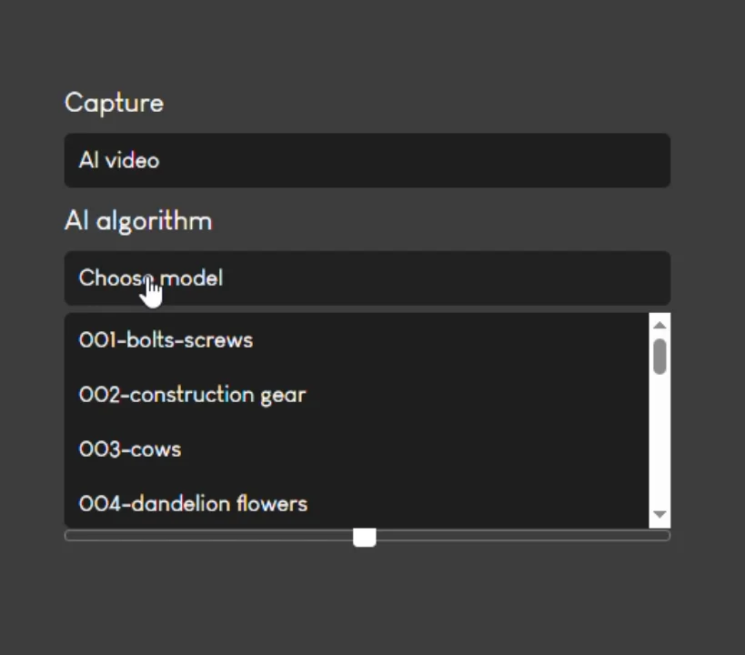This screenshot has width=745, height=655.
Task: Click the Capture section heading
Action: click(x=113, y=103)
